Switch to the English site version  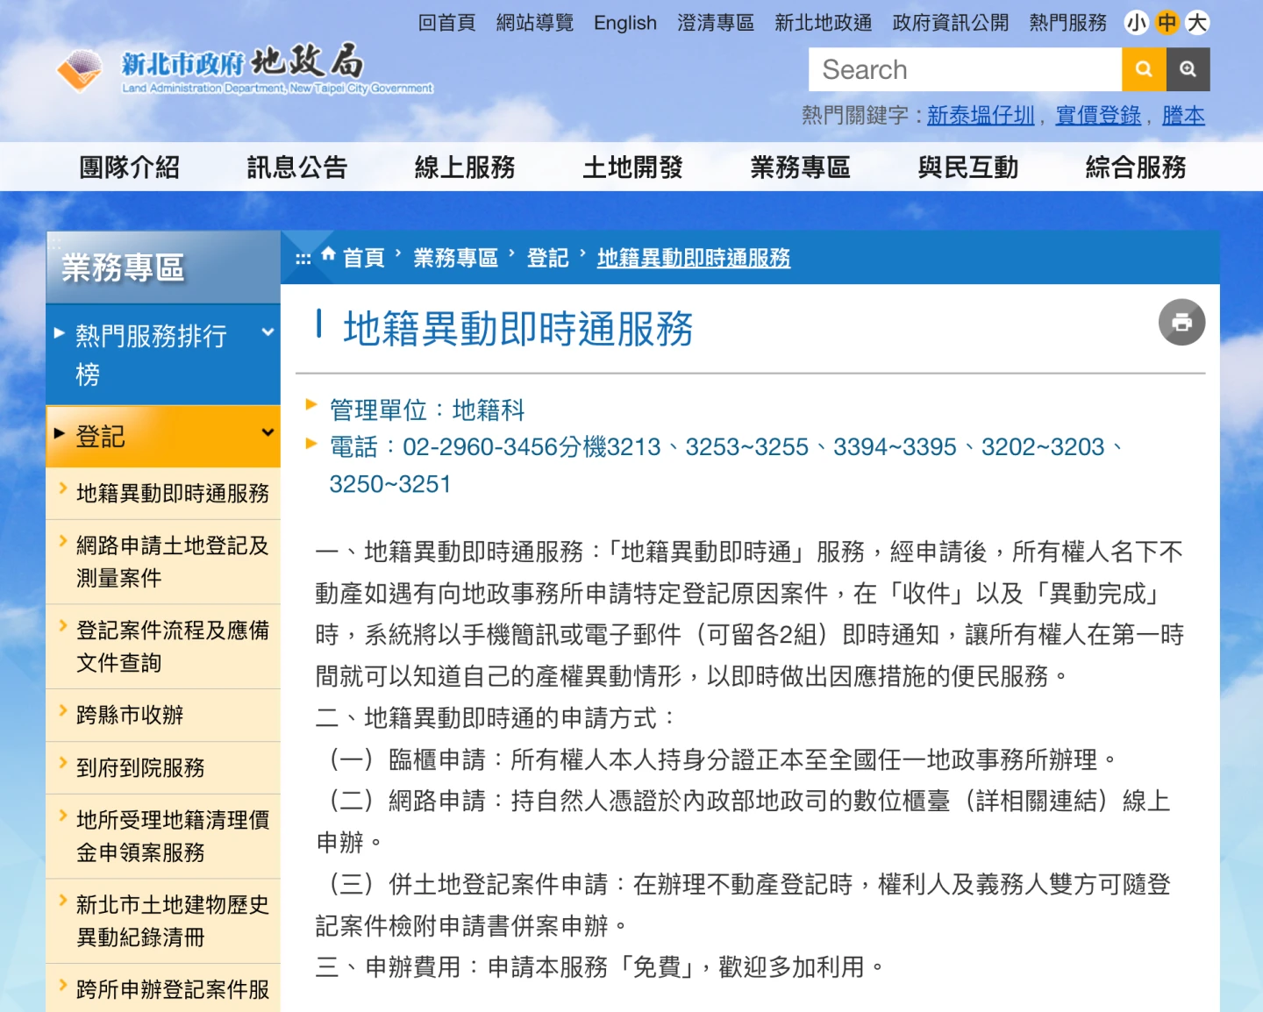[624, 23]
